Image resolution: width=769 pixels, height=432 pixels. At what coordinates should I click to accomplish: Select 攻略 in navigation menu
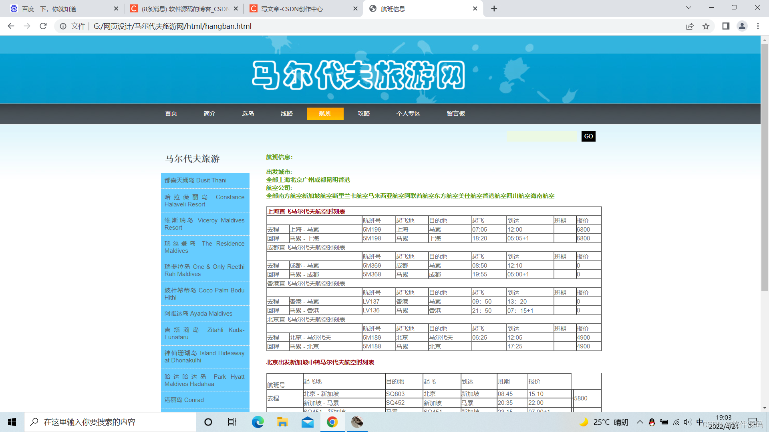[x=364, y=114]
